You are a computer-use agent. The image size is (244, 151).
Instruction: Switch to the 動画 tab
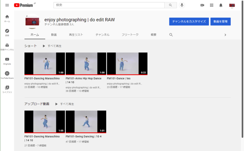(x=54, y=35)
